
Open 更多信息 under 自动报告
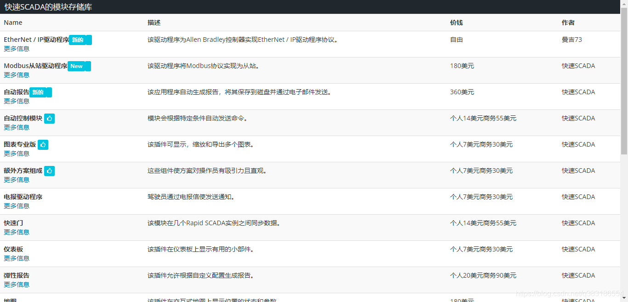pyautogui.click(x=17, y=101)
